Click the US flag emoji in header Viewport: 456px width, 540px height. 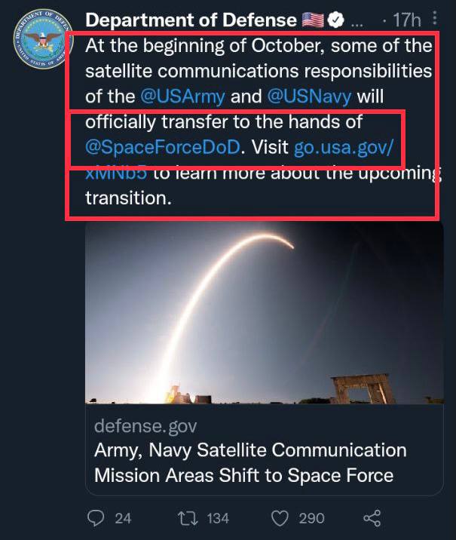click(312, 19)
